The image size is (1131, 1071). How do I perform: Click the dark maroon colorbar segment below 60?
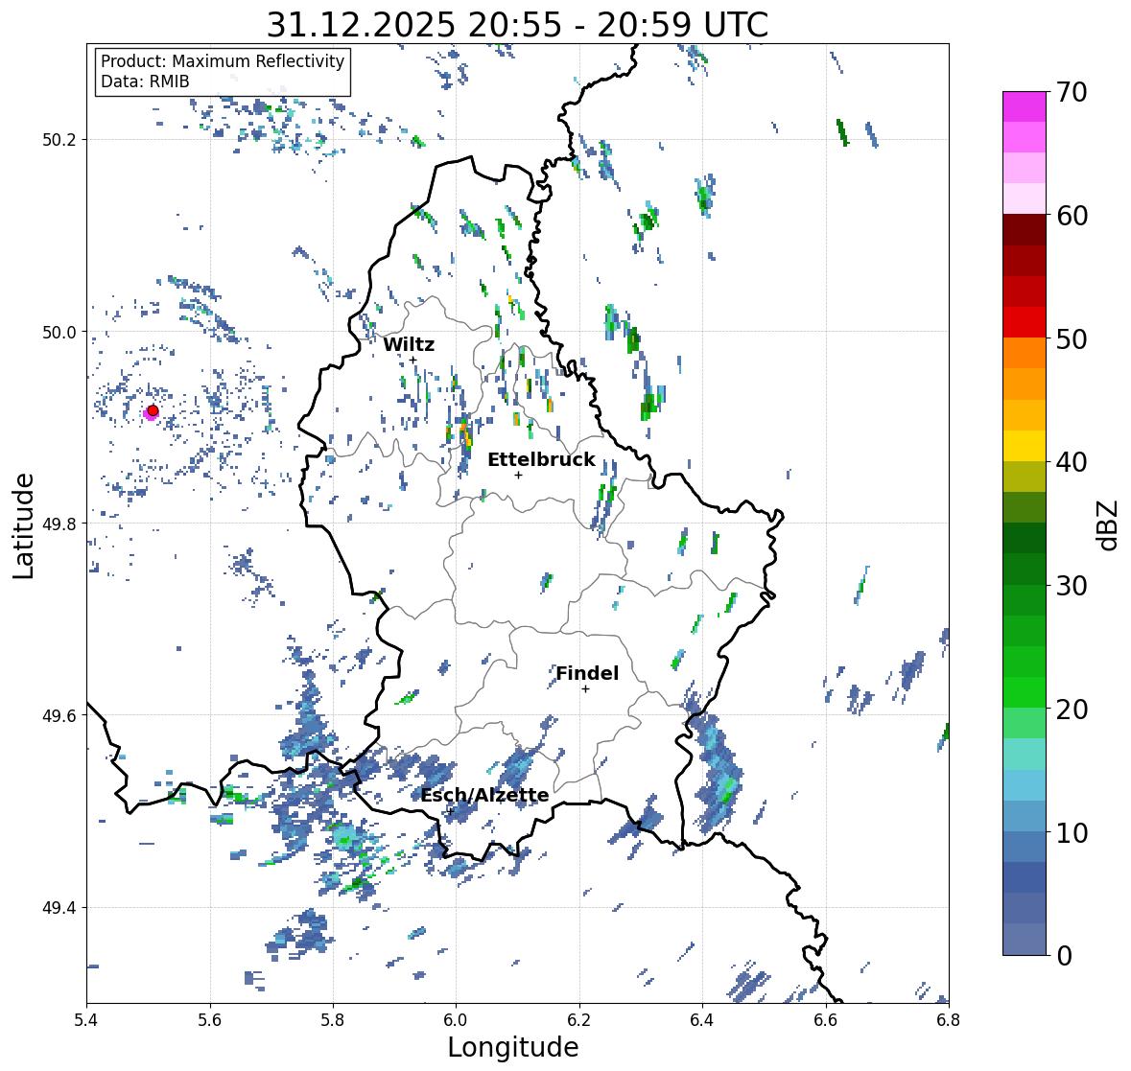1025,230
